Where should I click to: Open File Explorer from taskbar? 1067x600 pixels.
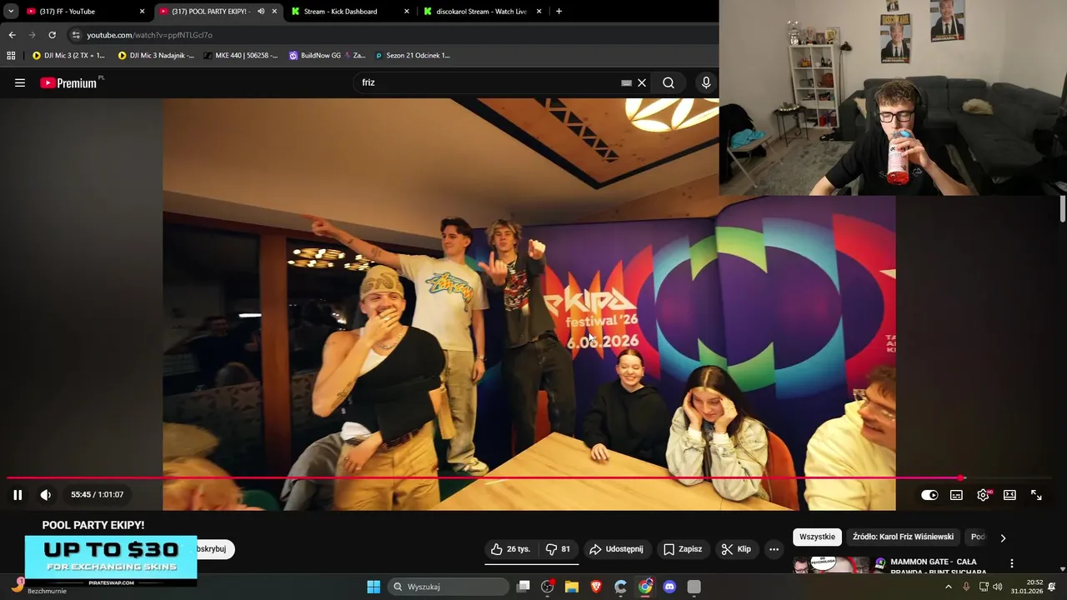(x=572, y=587)
